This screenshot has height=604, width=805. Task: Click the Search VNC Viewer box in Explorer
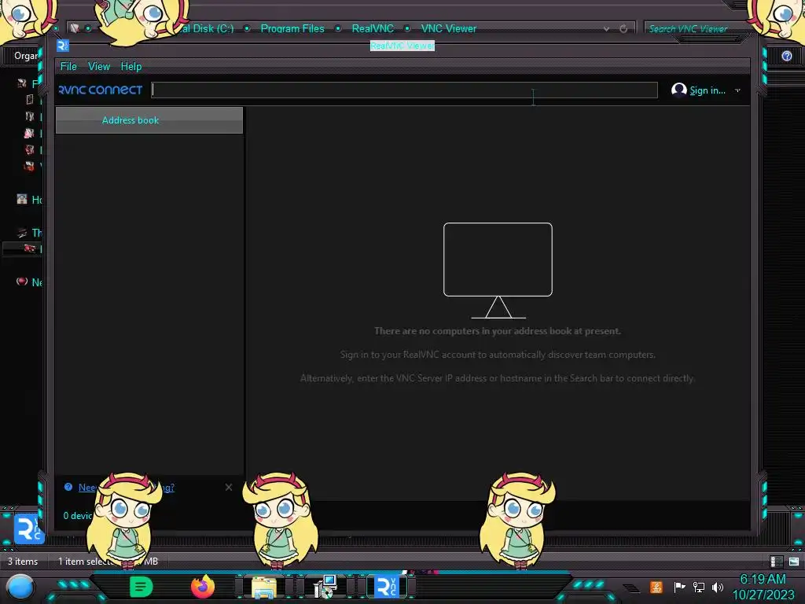(696, 29)
